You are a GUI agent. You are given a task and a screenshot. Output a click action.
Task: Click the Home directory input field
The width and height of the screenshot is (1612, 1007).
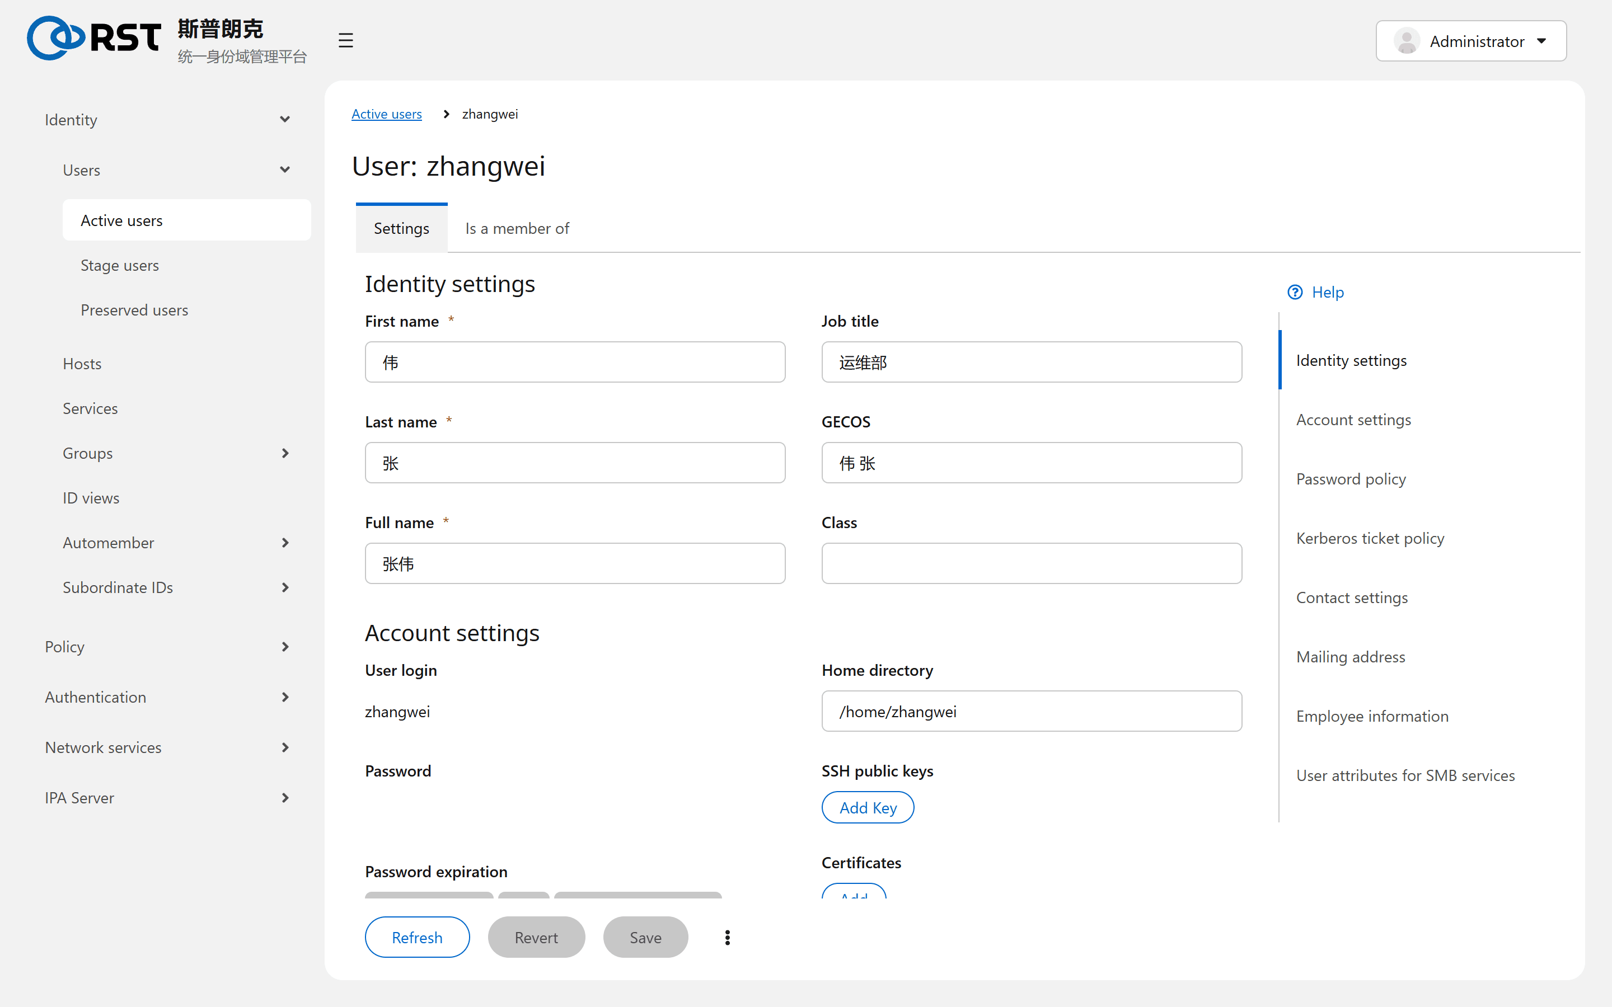coord(1031,711)
